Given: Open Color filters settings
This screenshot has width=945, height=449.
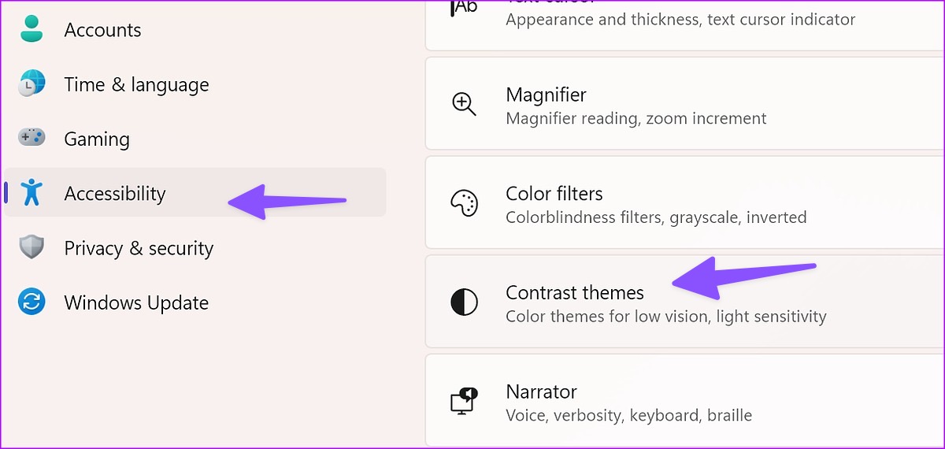Looking at the screenshot, I should click(x=684, y=203).
